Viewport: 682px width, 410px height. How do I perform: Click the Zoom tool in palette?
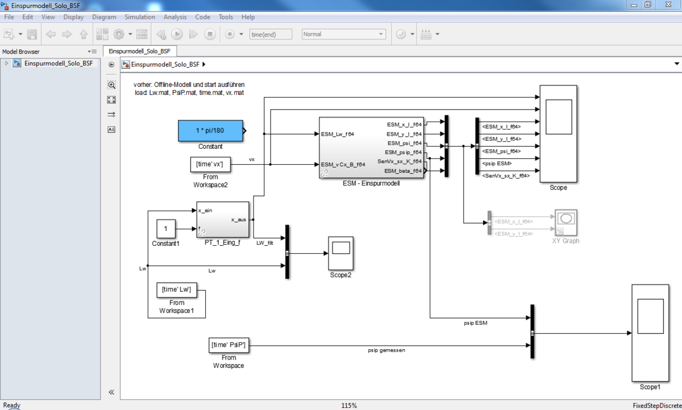coord(111,85)
